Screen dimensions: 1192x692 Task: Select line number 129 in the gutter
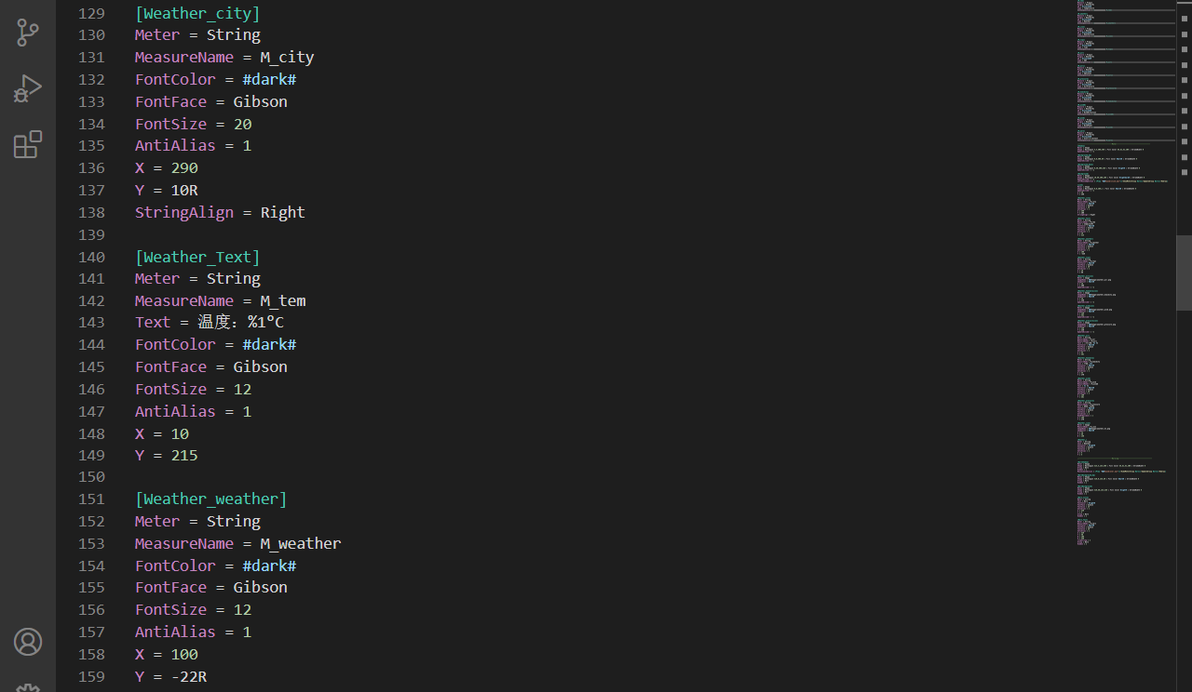click(91, 13)
